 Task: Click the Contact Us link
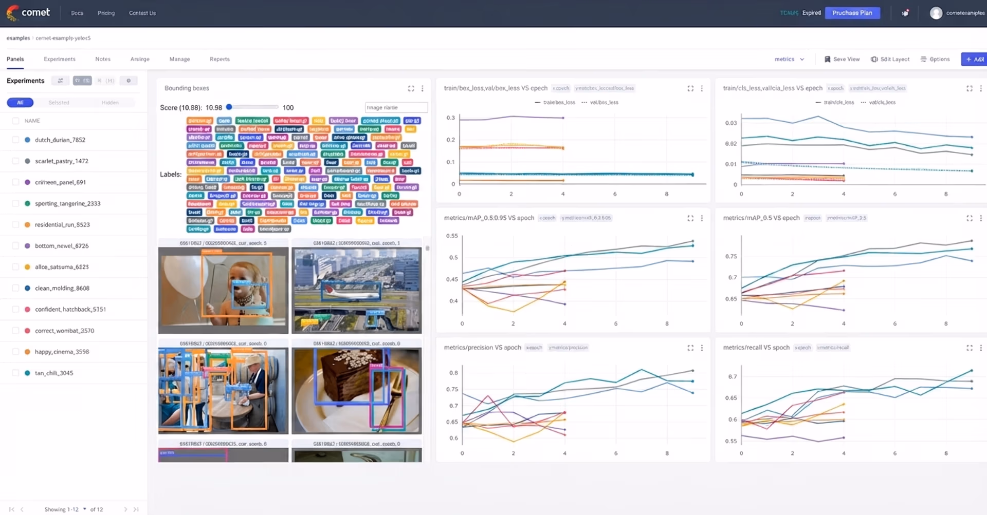(142, 13)
